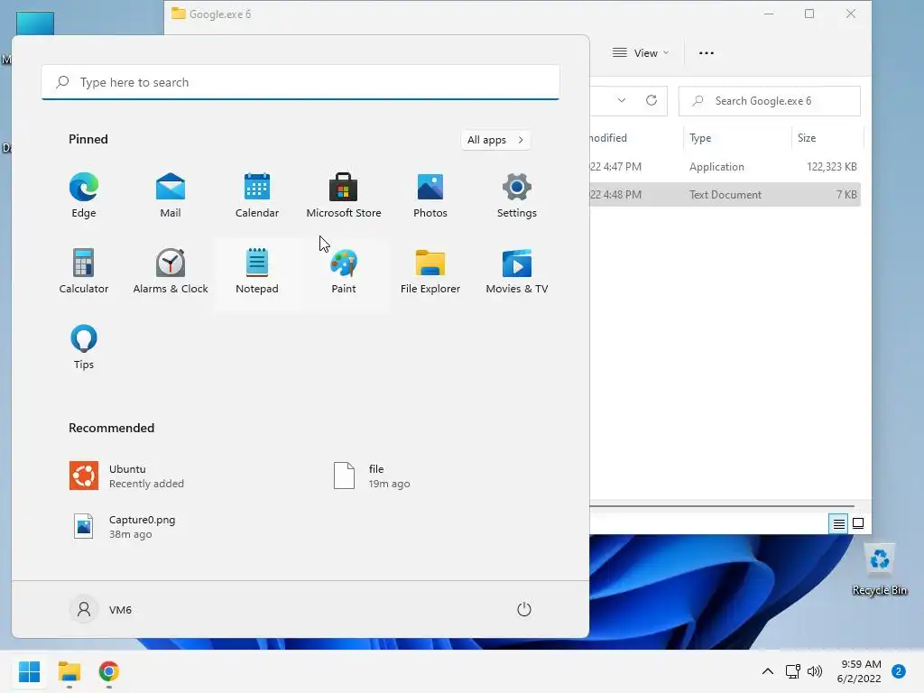
Task: Click the See more ellipsis in File Explorer
Action: pos(706,53)
